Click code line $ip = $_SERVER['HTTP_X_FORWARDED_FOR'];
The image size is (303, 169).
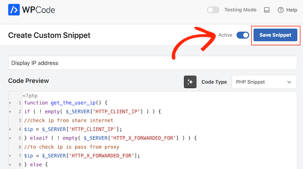coord(82,156)
